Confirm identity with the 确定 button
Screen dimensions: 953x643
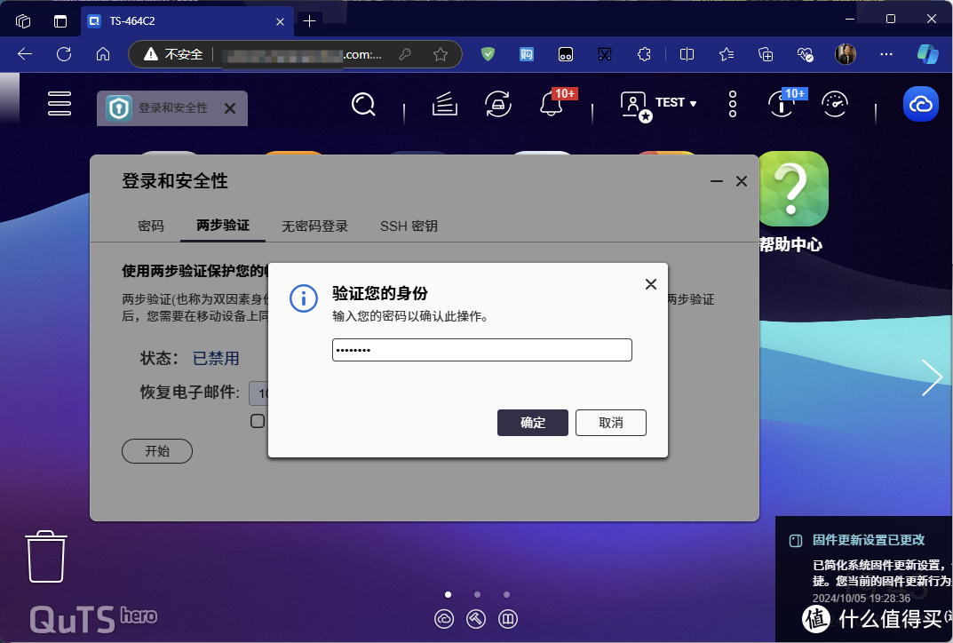click(532, 423)
